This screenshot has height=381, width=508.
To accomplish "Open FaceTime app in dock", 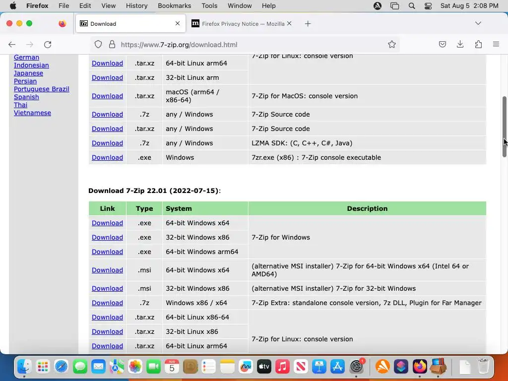I will (x=154, y=367).
